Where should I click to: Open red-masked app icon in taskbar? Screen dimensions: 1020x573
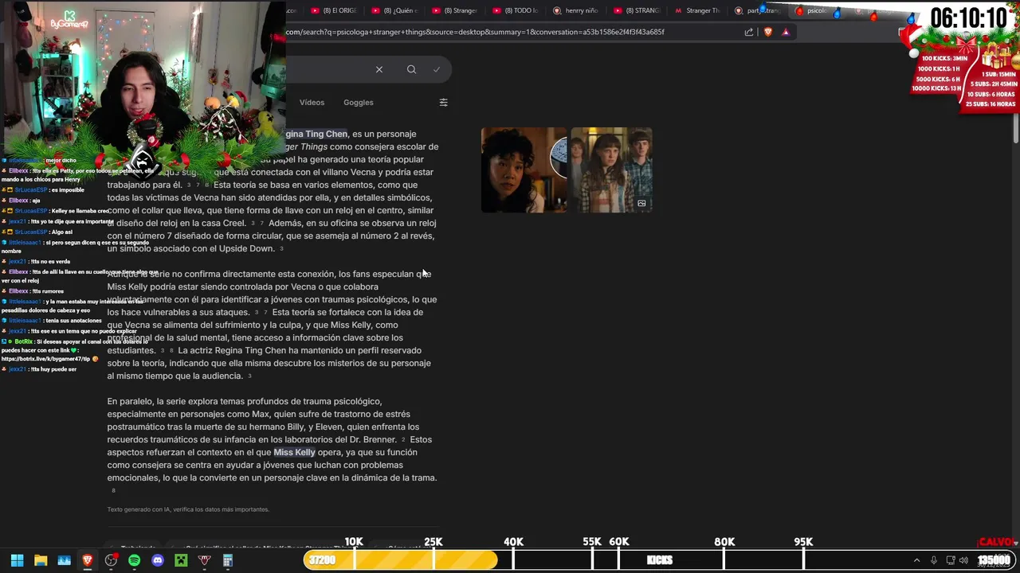click(204, 560)
